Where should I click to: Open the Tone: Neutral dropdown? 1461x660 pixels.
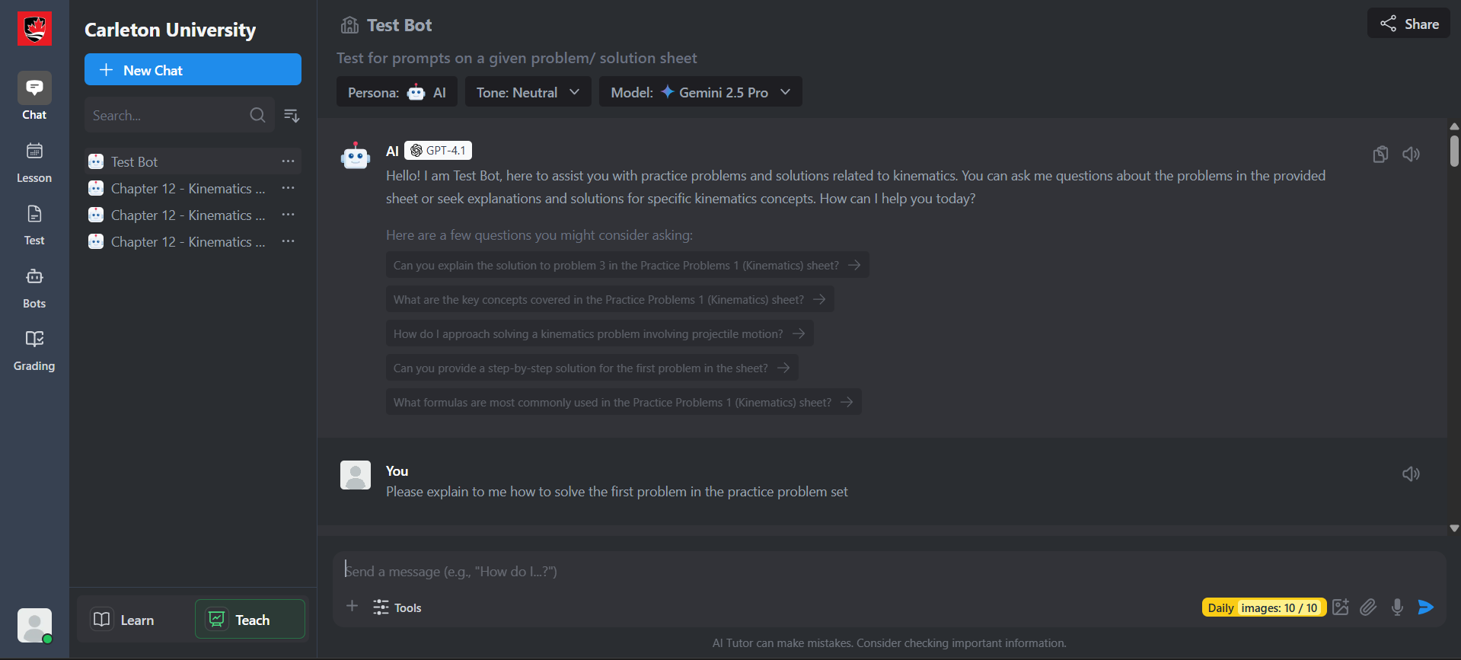click(x=528, y=92)
